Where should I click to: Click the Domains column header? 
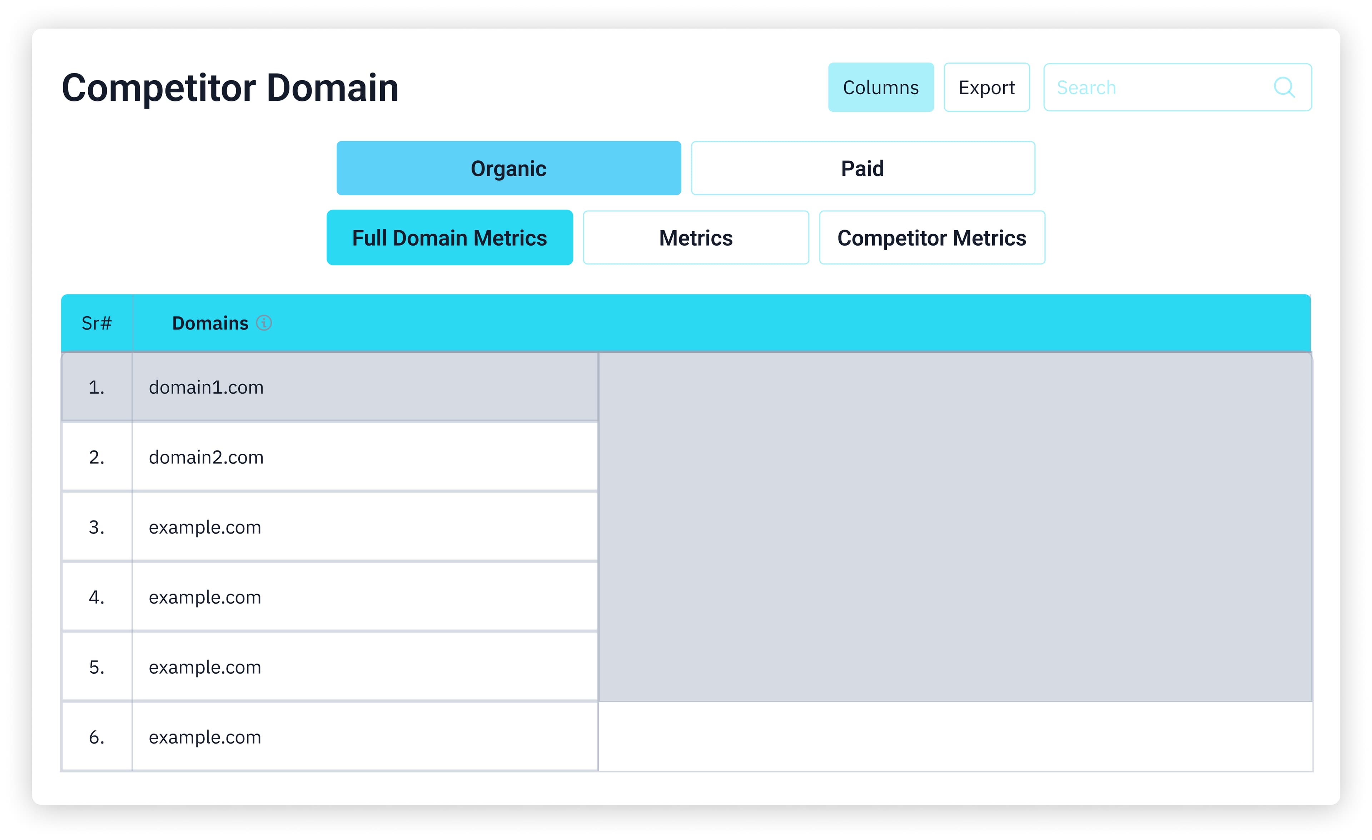210,323
